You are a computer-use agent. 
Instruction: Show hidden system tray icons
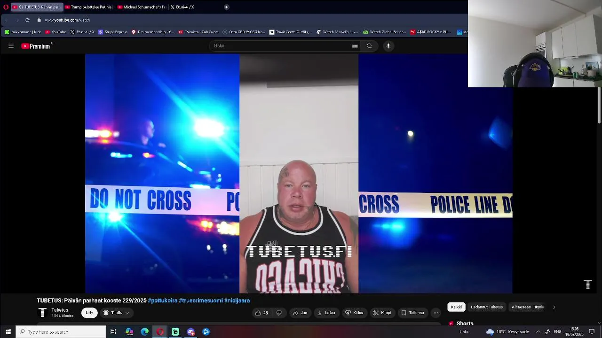pos(538,332)
